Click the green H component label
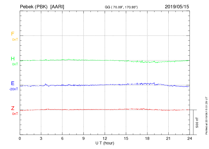This screenshot has height=149, width=209. click(13, 59)
